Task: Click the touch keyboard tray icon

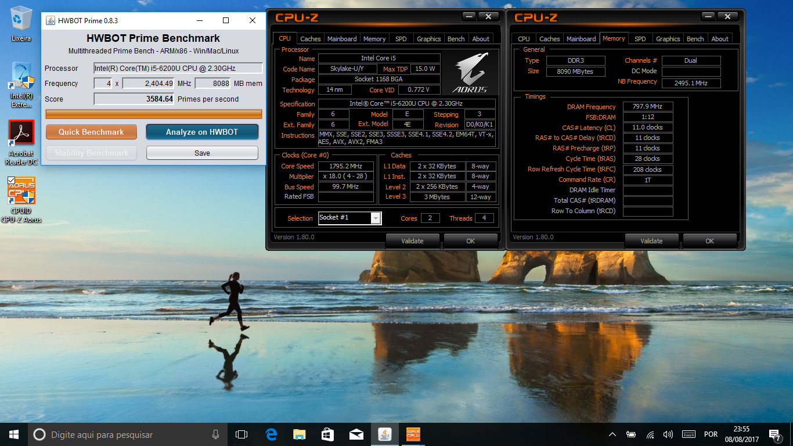Action: (689, 434)
